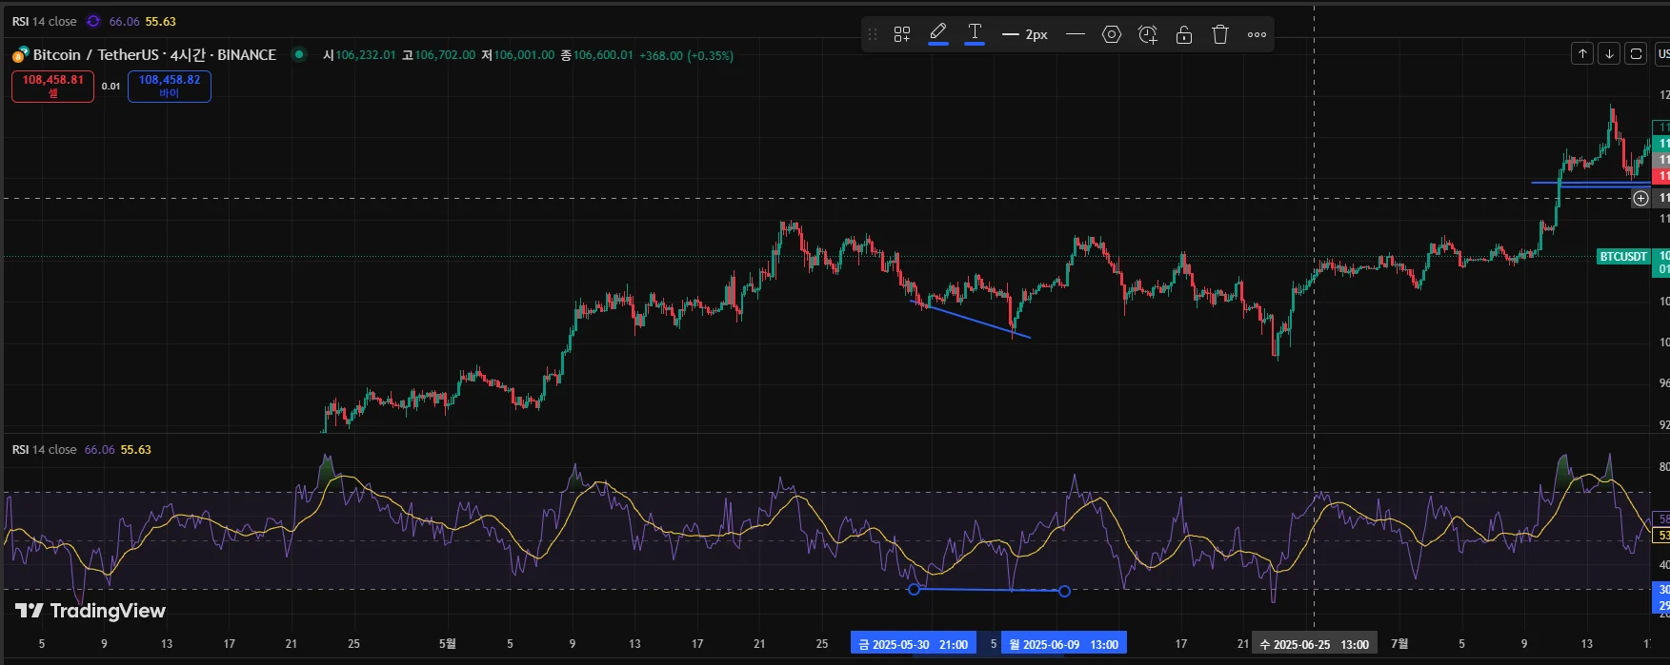Add alert with the clock-plus icon

tap(1148, 34)
